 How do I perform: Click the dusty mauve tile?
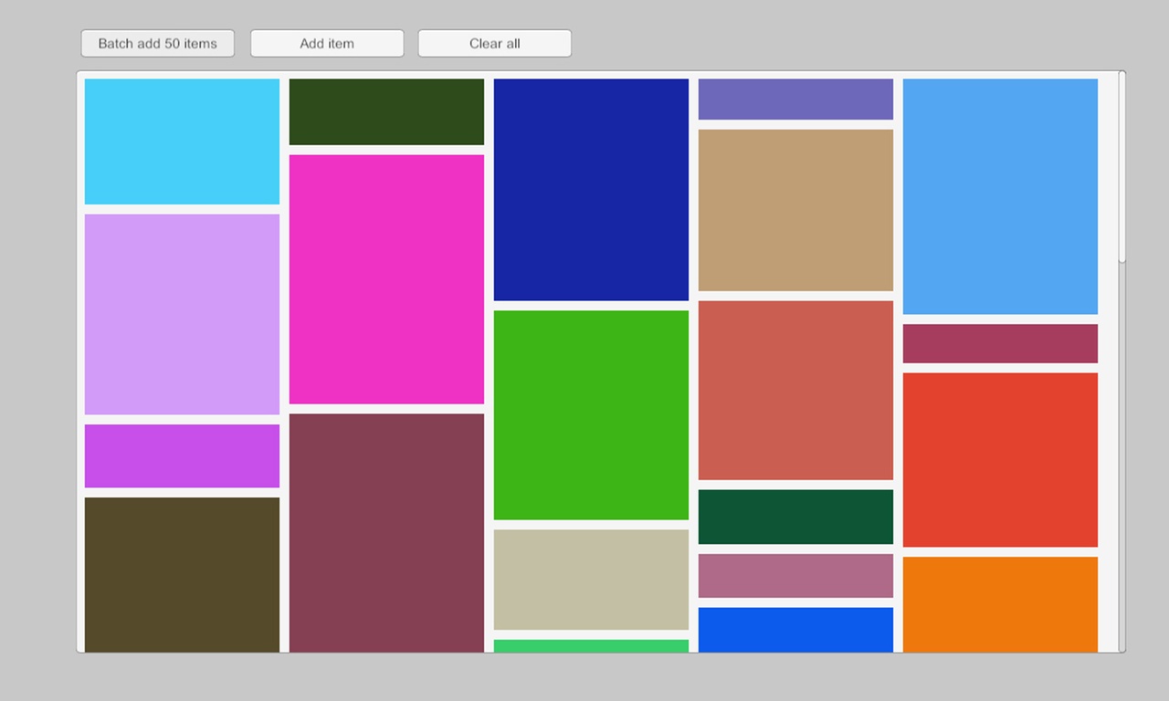[x=795, y=576]
